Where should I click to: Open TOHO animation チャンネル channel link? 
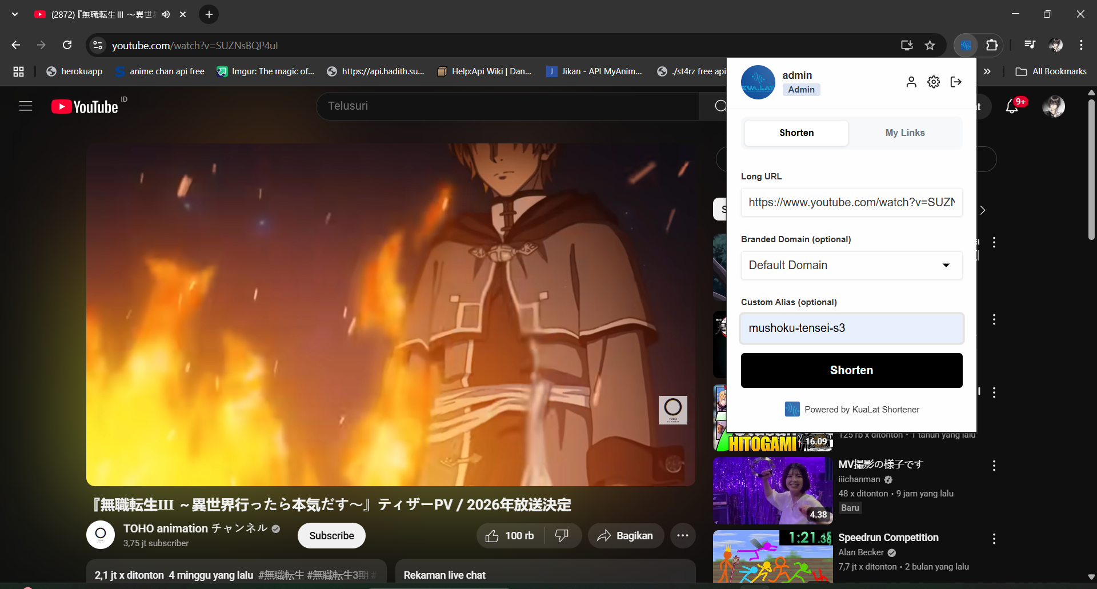195,528
